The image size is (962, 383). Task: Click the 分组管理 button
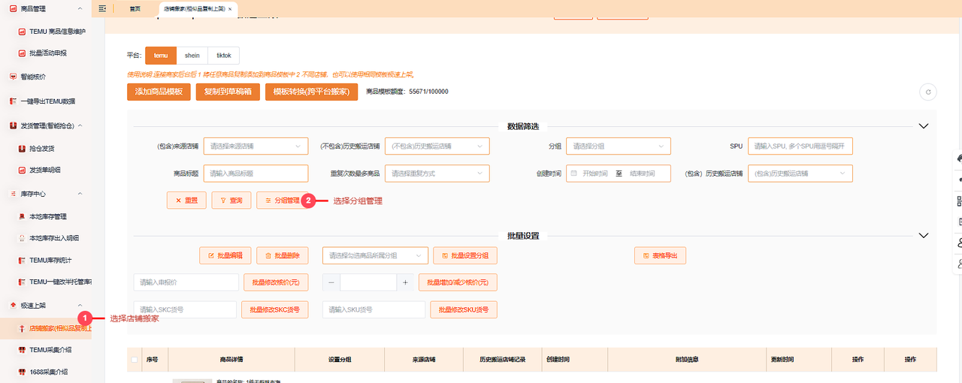tap(282, 201)
